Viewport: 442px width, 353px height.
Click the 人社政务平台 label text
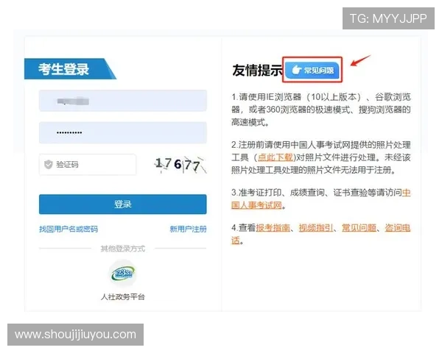coord(122,296)
